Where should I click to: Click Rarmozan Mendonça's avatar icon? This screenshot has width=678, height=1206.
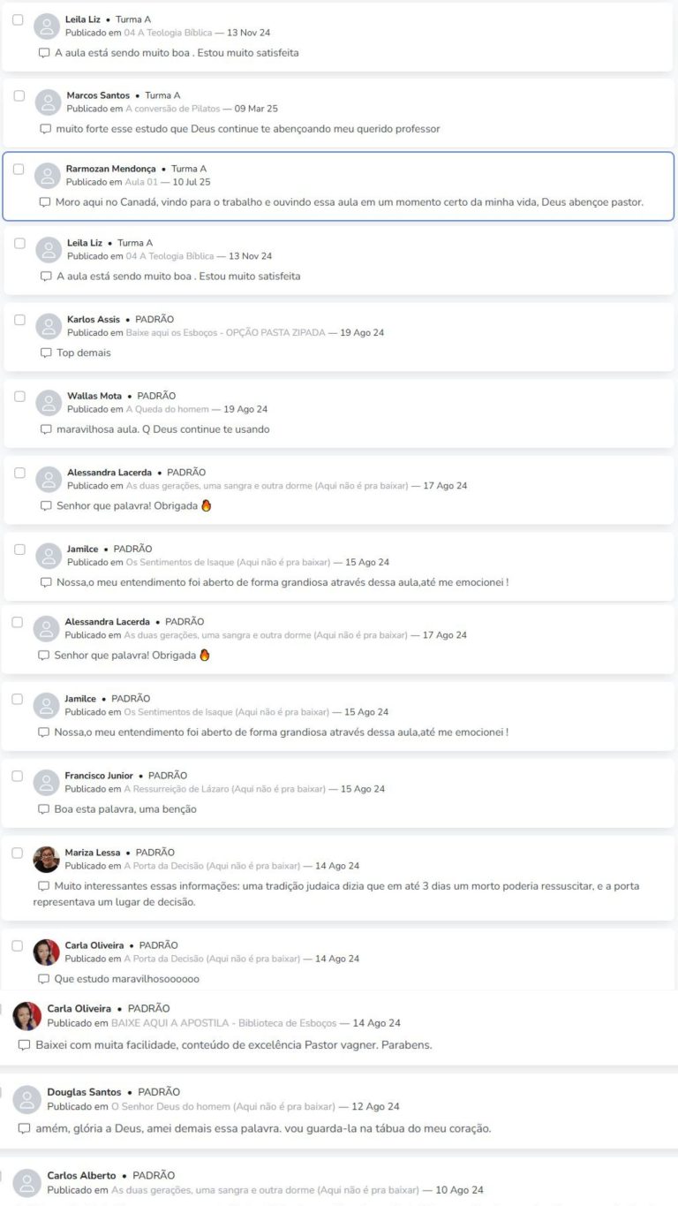(x=47, y=176)
